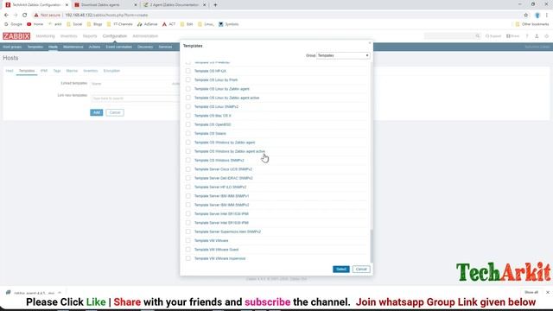The width and height of the screenshot is (553, 311).
Task: Open the Administration menu
Action: (145, 36)
